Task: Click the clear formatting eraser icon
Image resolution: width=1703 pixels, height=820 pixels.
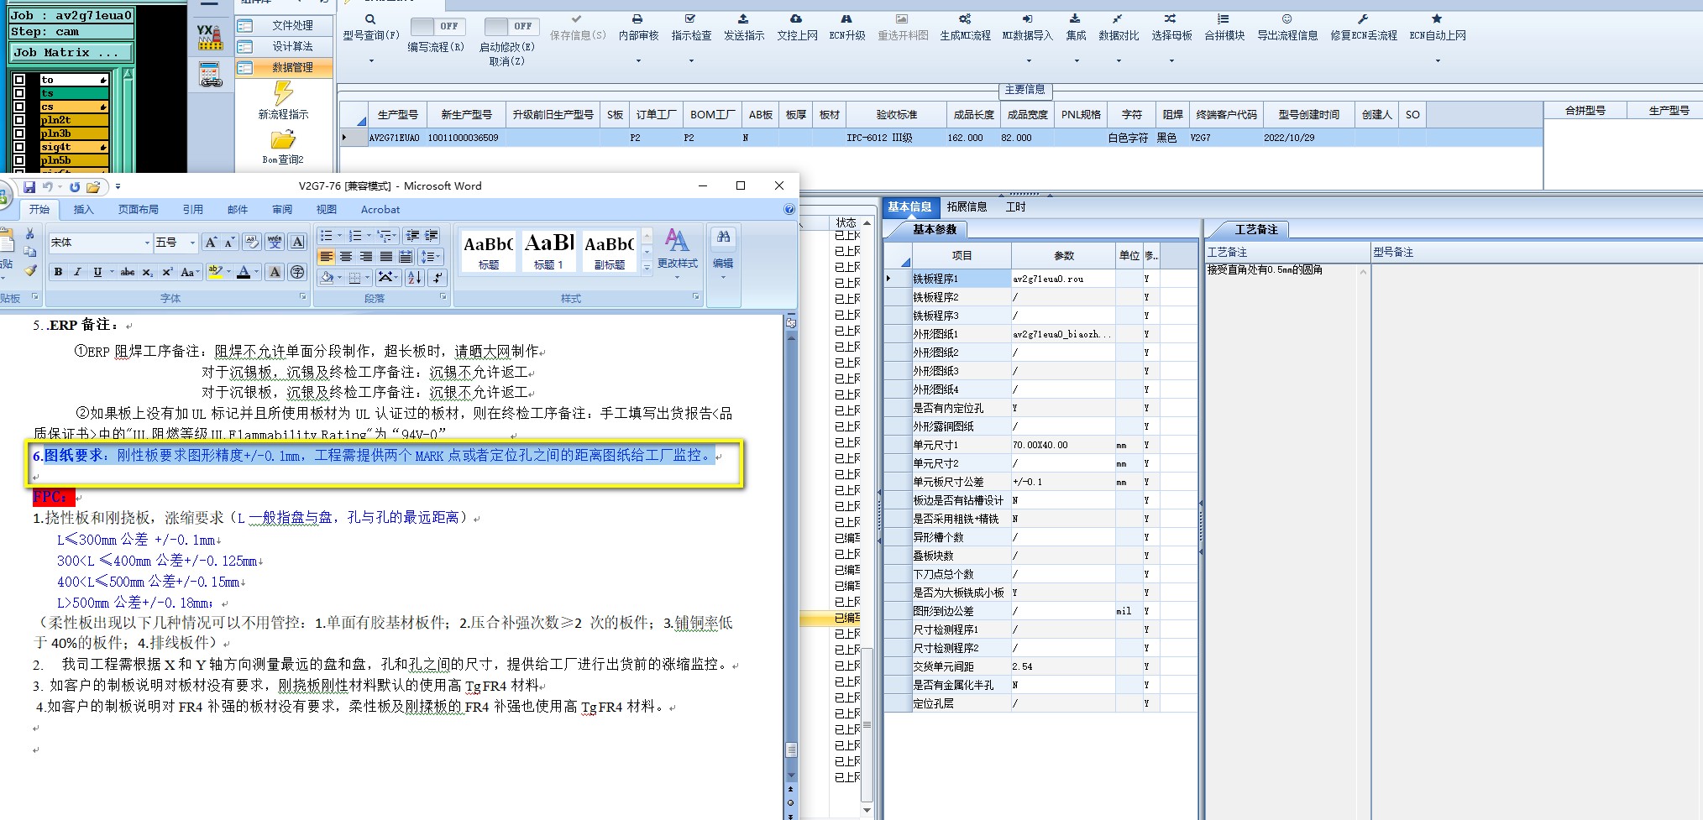Action: 251,243
